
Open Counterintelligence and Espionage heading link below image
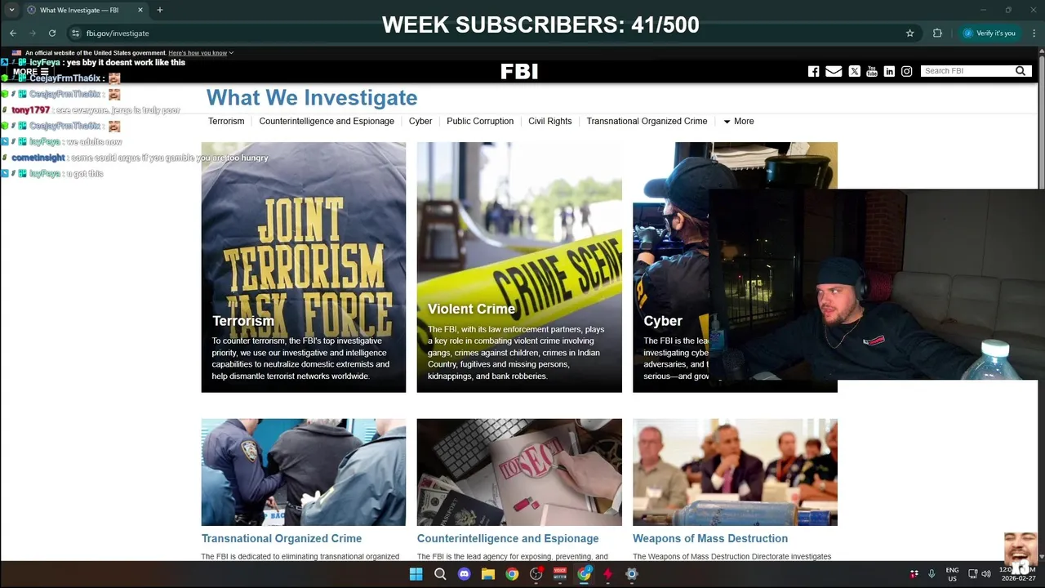pyautogui.click(x=508, y=538)
